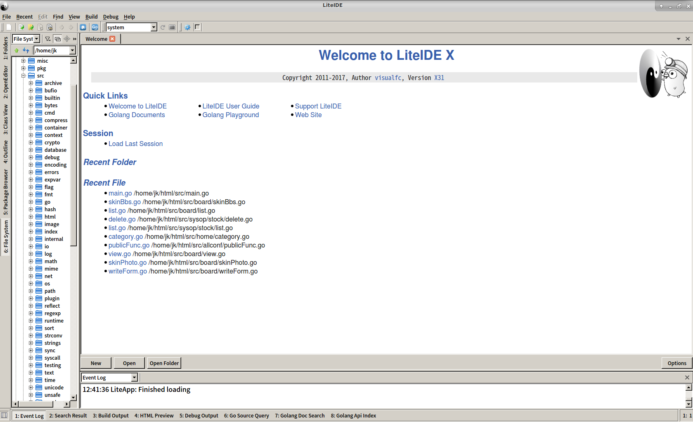This screenshot has height=422, width=693.
Task: Toggle the sync editor linked-windows icon
Action: click(x=58, y=39)
